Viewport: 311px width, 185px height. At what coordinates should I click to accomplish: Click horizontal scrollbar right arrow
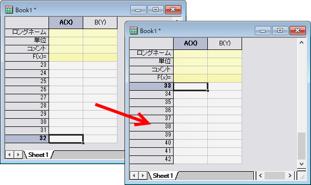click(x=290, y=175)
